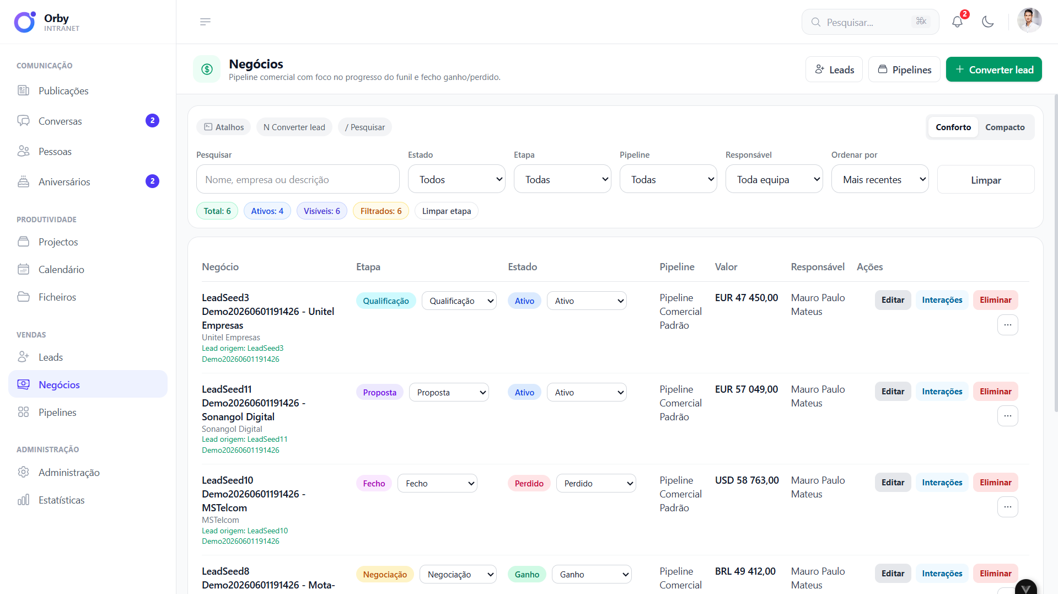This screenshot has width=1058, height=594.
Task: Click in the Nome, empresa ou descrição field
Action: coord(298,179)
